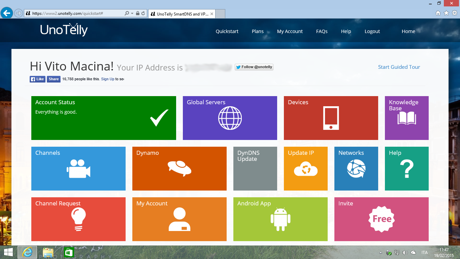Open the FAQs menu item
Image resolution: width=460 pixels, height=259 pixels.
[x=322, y=31]
